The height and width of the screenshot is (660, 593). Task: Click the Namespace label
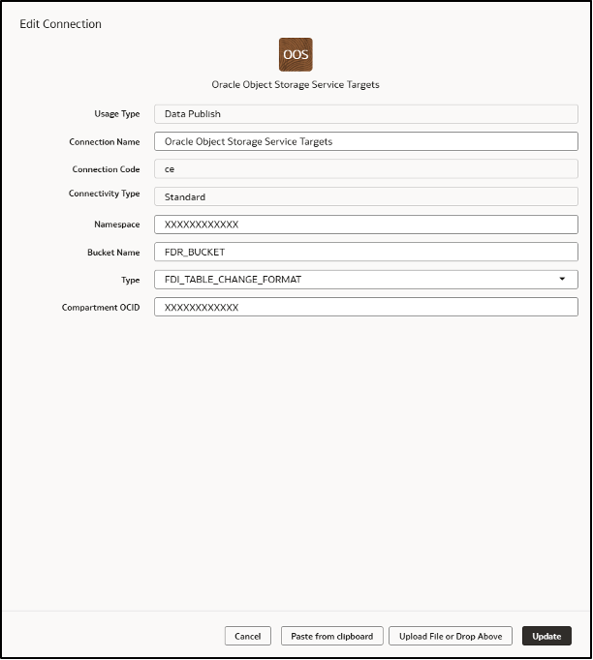[116, 225]
